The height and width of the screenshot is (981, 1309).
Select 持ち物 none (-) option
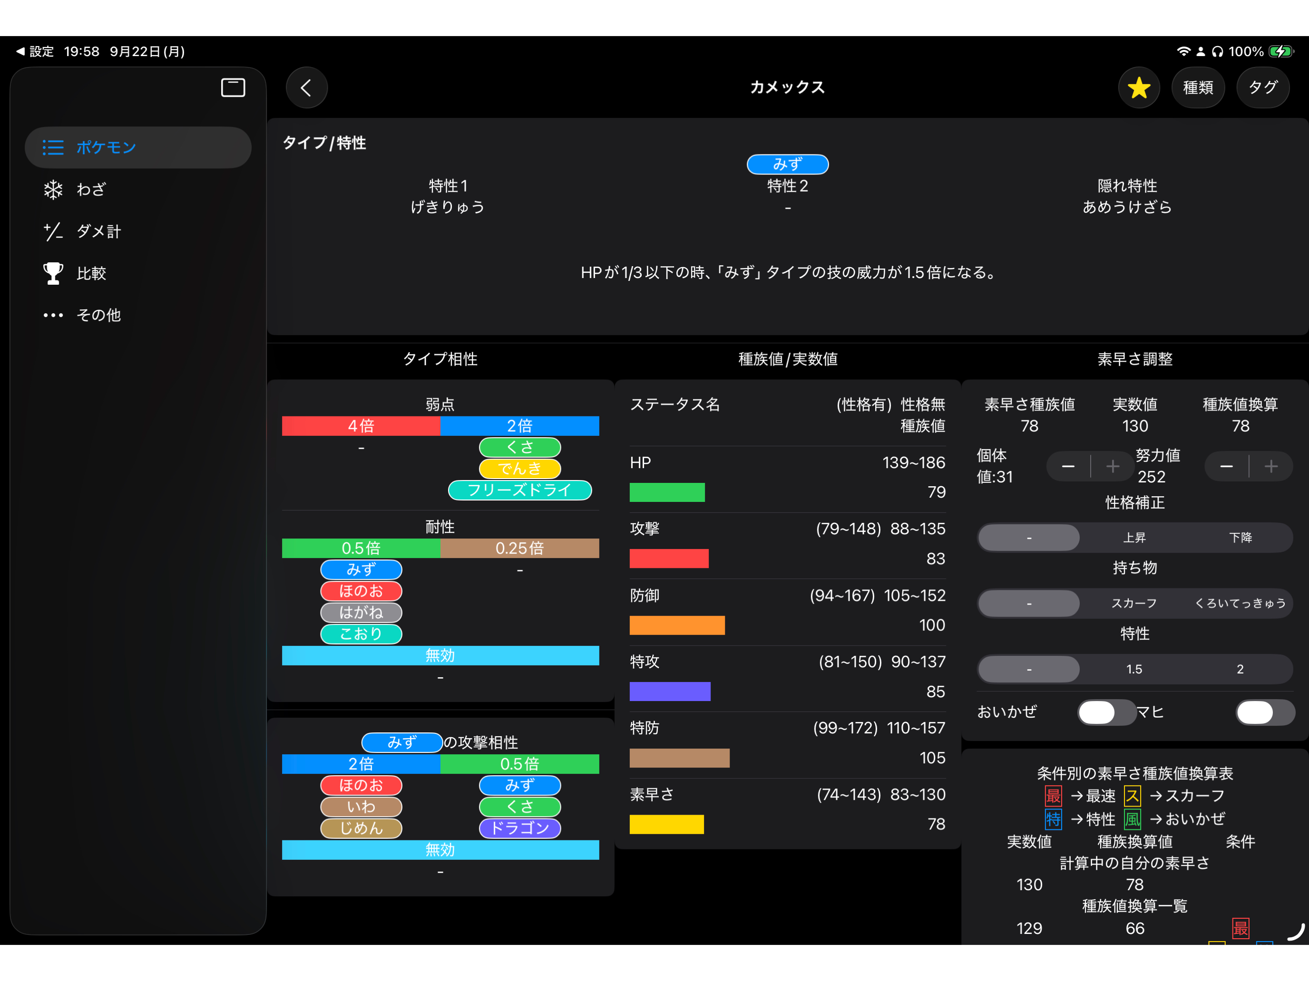1029,603
